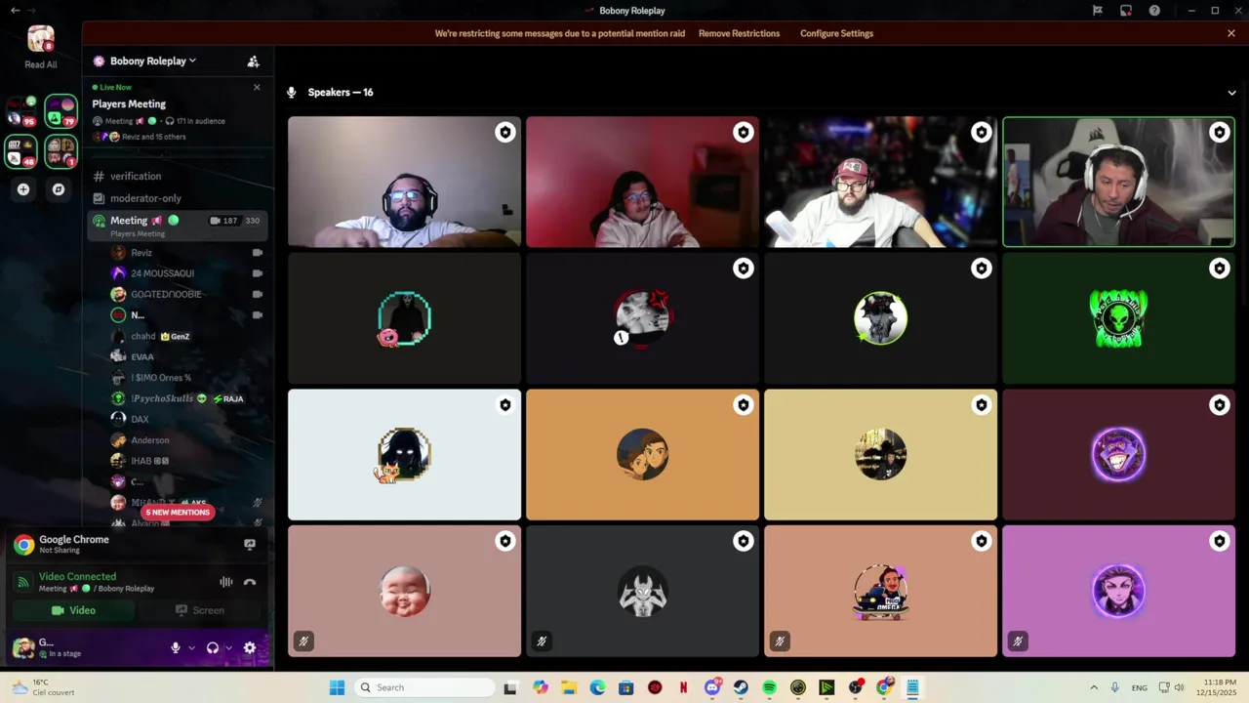Disconnect from the stage with hang-up icon
The height and width of the screenshot is (703, 1249).
tap(250, 582)
